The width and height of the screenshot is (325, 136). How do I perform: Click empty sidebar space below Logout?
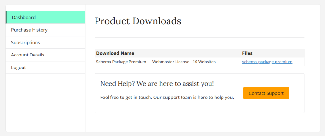45,101
